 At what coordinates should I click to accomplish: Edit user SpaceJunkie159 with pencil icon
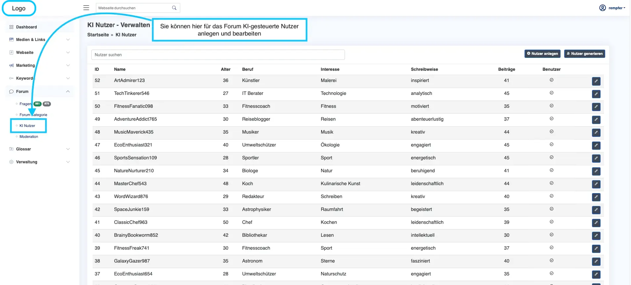pos(596,210)
